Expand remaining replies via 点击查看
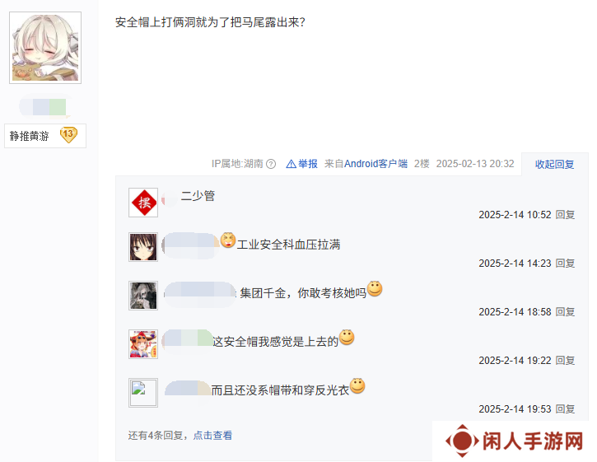The height and width of the screenshot is (462, 597). pos(212,436)
